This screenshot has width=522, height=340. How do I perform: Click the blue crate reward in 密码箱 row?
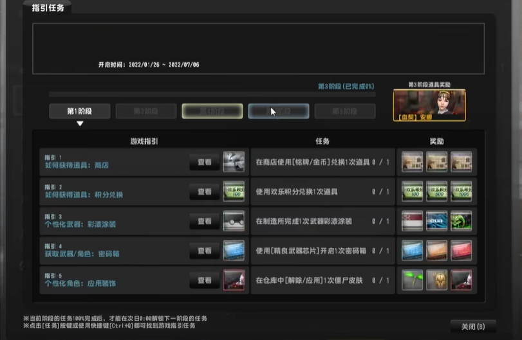pos(412,251)
